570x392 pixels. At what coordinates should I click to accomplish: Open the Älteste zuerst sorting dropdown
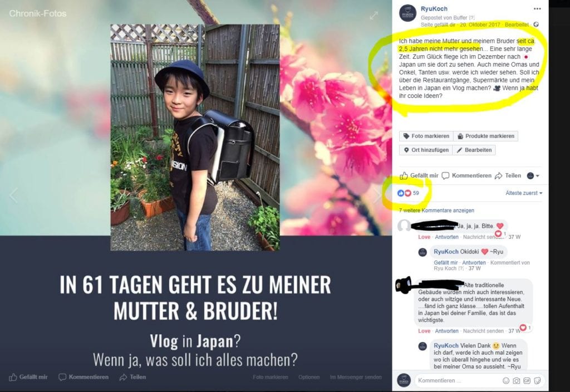(523, 193)
